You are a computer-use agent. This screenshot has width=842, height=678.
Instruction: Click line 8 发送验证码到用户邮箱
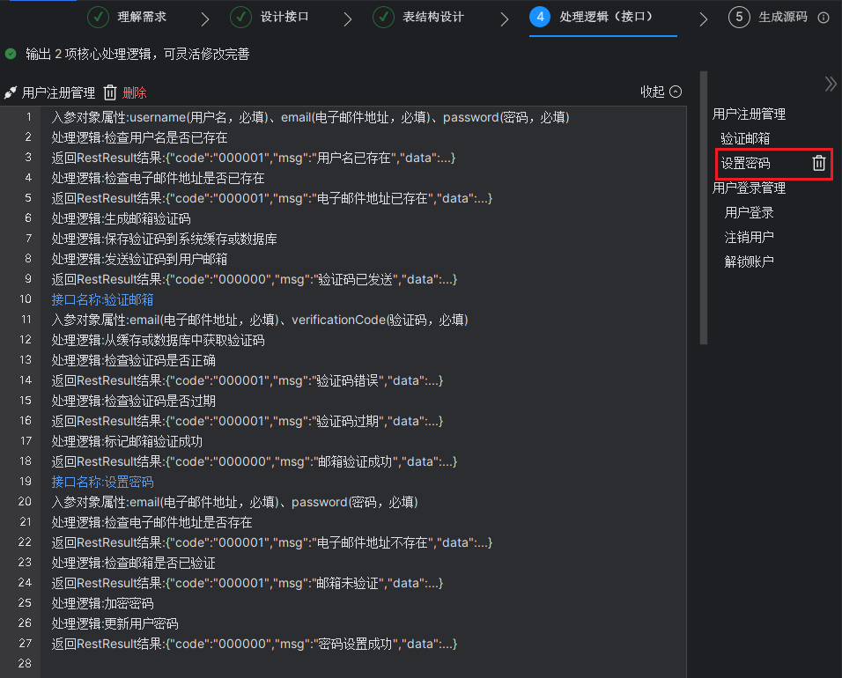point(139,259)
